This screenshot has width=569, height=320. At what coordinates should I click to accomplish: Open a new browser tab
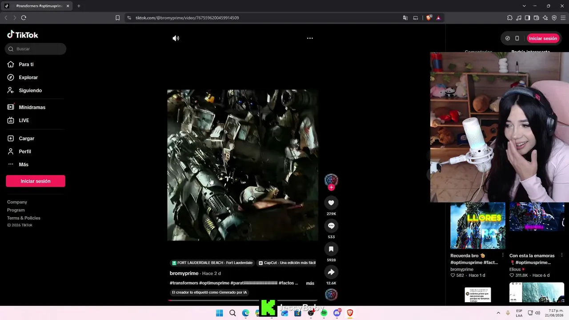pos(79,6)
